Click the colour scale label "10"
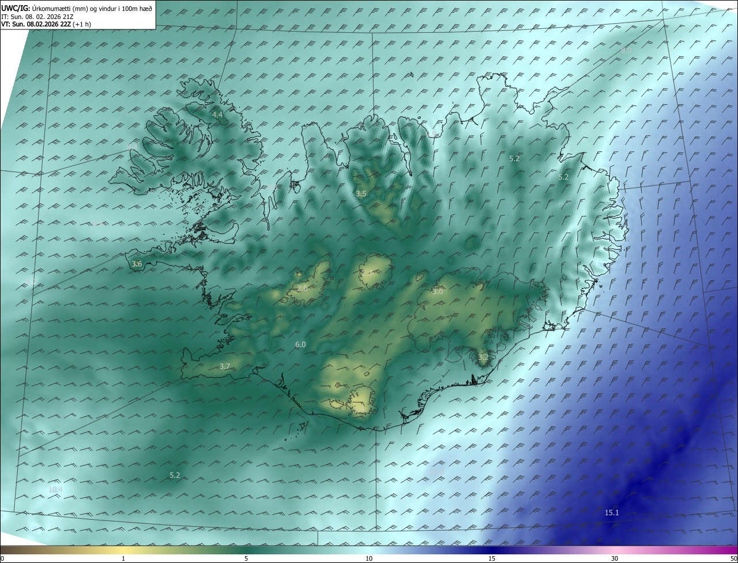Screen dimensions: 738x563 click(369, 558)
